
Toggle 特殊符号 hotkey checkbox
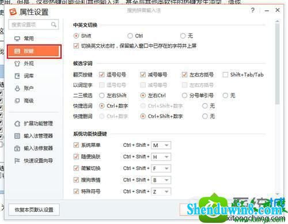click(x=76, y=191)
